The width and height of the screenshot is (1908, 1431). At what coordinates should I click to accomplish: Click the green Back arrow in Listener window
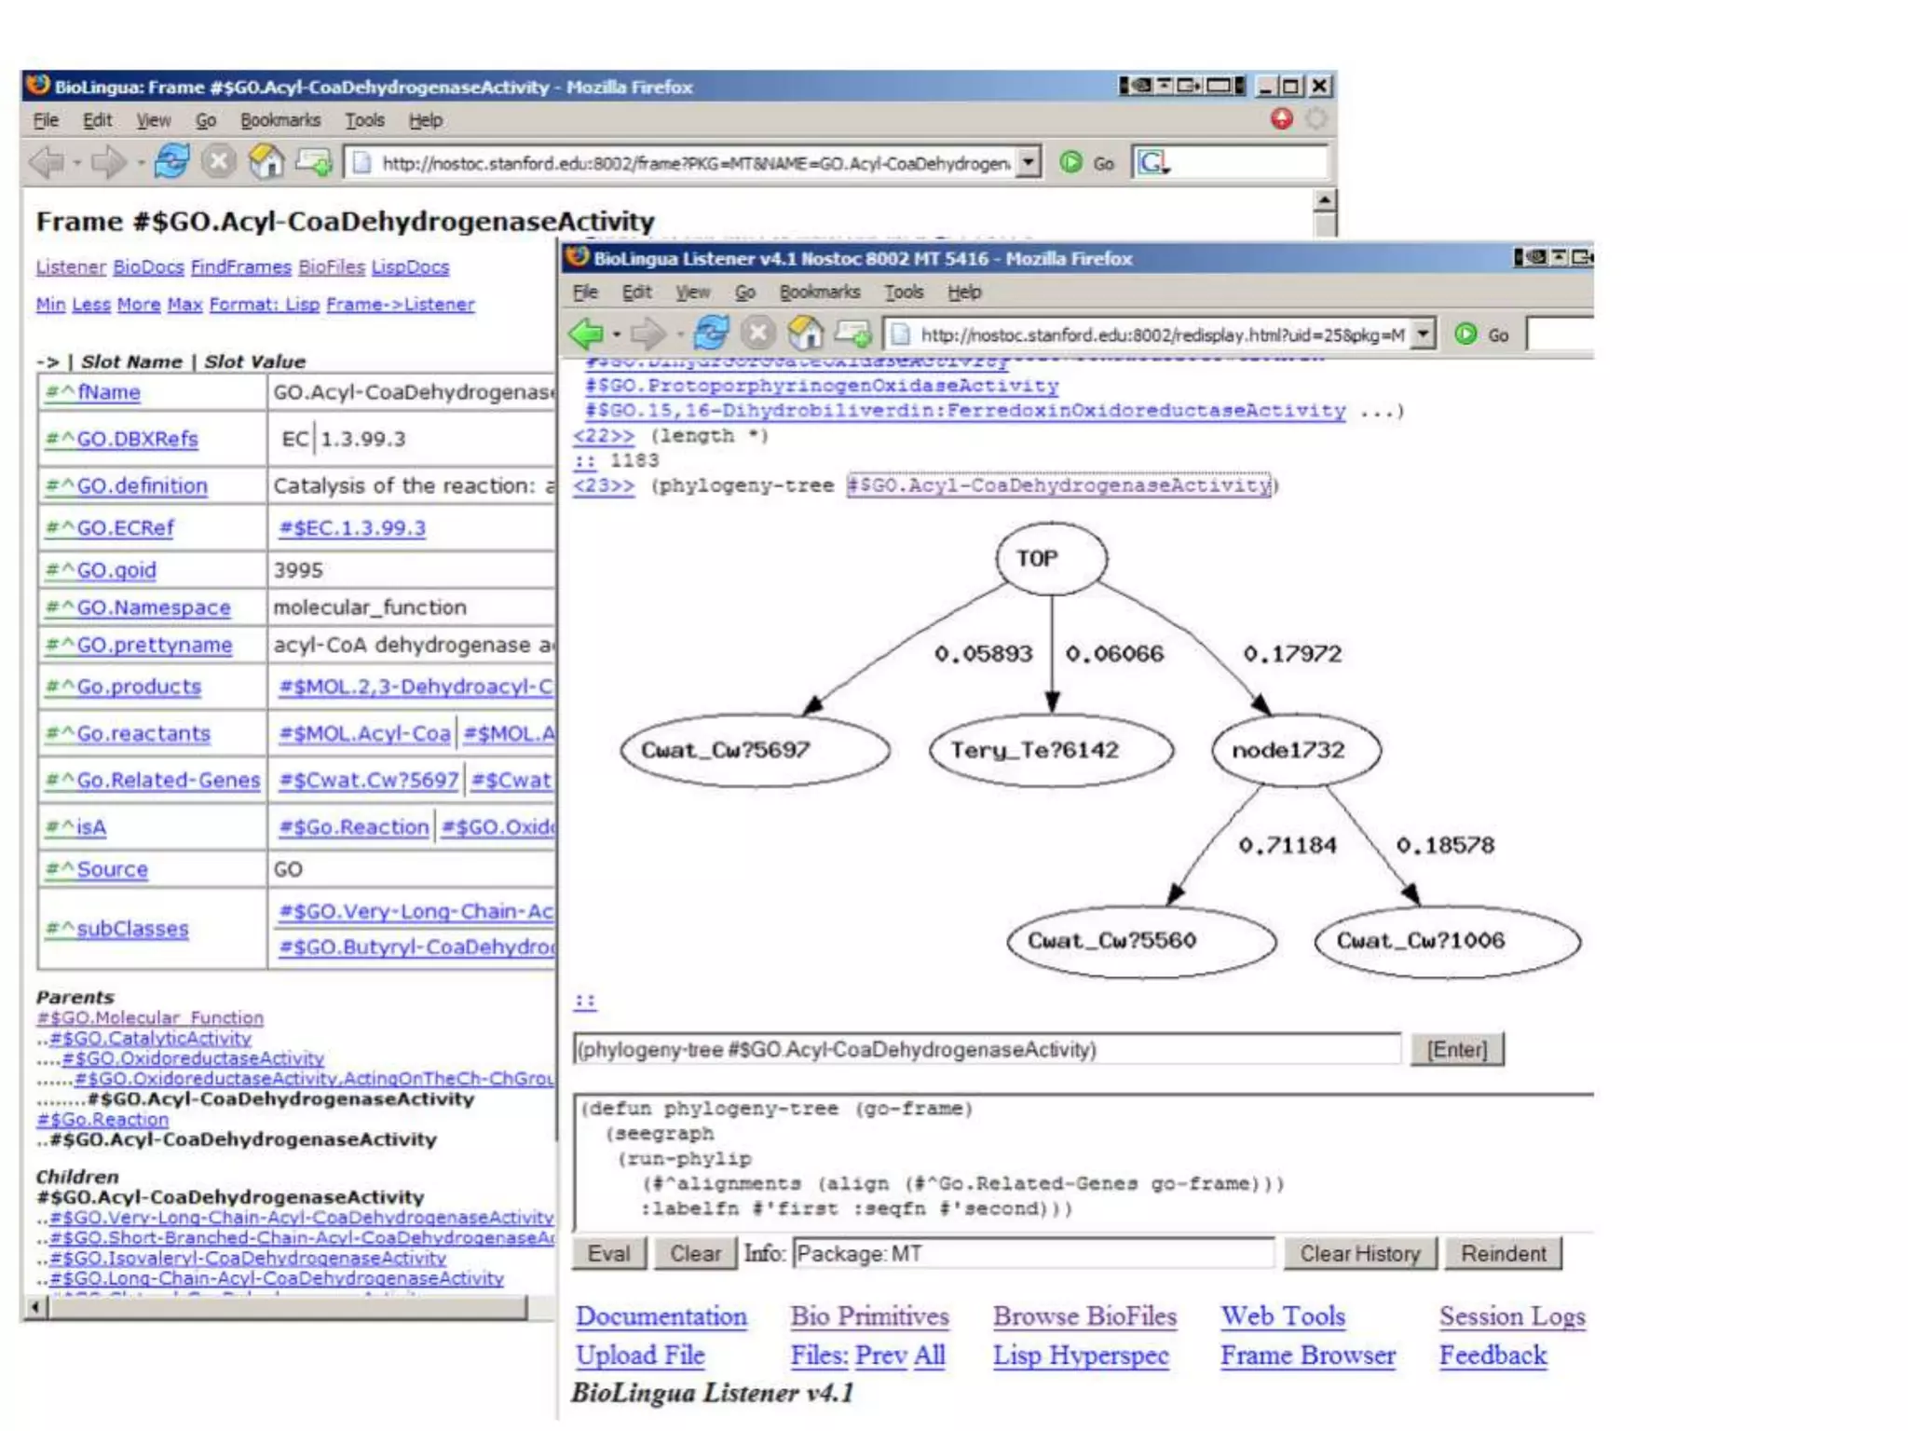pyautogui.click(x=587, y=334)
